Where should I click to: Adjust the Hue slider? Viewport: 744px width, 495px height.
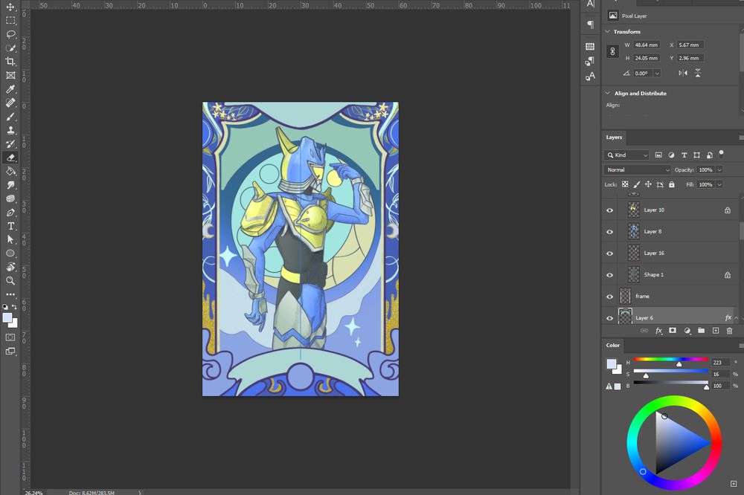[670, 360]
